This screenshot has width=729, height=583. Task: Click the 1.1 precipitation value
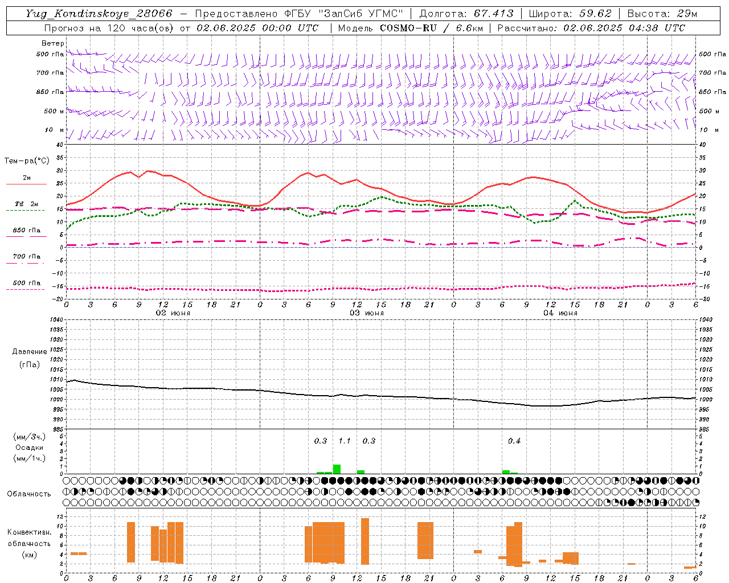tap(345, 441)
